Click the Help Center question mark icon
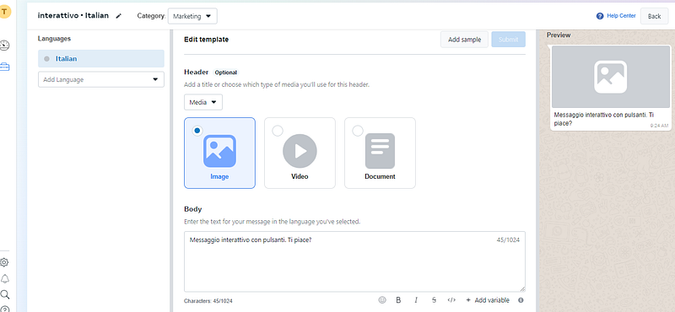This screenshot has height=312, width=675. (x=600, y=16)
